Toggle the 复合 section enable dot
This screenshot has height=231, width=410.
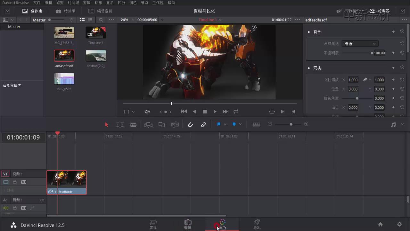(x=309, y=32)
